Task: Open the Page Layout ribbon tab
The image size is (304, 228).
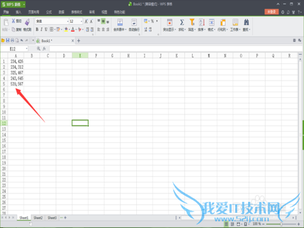Action: pyautogui.click(x=33, y=12)
